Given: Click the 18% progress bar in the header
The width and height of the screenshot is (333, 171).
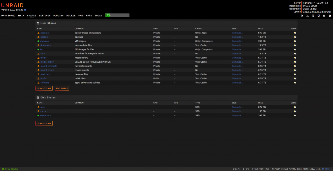Looking at the screenshot, I should point(117,15).
